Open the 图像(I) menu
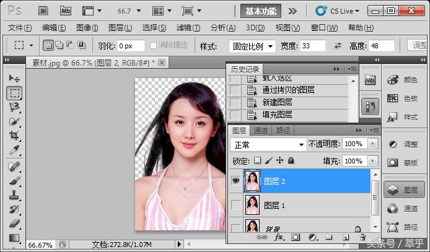 (87, 28)
